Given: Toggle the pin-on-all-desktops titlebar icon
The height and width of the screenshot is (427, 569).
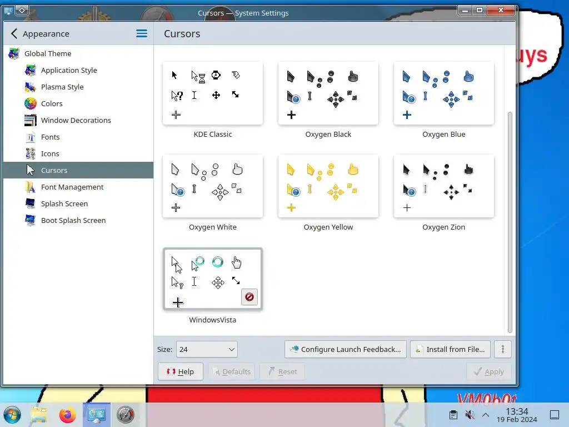Looking at the screenshot, I should pos(22,10).
